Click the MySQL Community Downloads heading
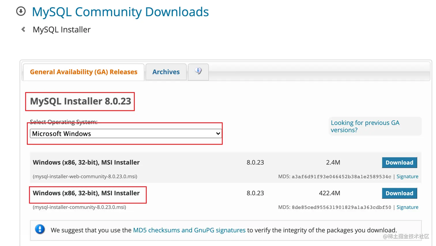This screenshot has width=436, height=246. (120, 12)
